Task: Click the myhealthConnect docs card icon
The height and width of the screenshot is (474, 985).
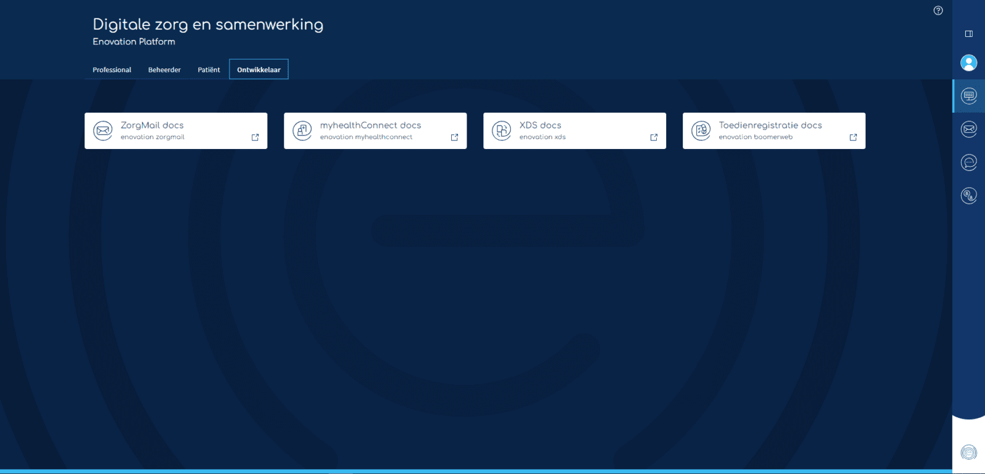Action: 302,131
